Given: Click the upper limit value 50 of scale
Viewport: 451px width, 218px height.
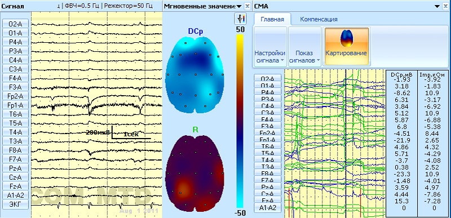Looking at the screenshot, I should click(x=240, y=29).
